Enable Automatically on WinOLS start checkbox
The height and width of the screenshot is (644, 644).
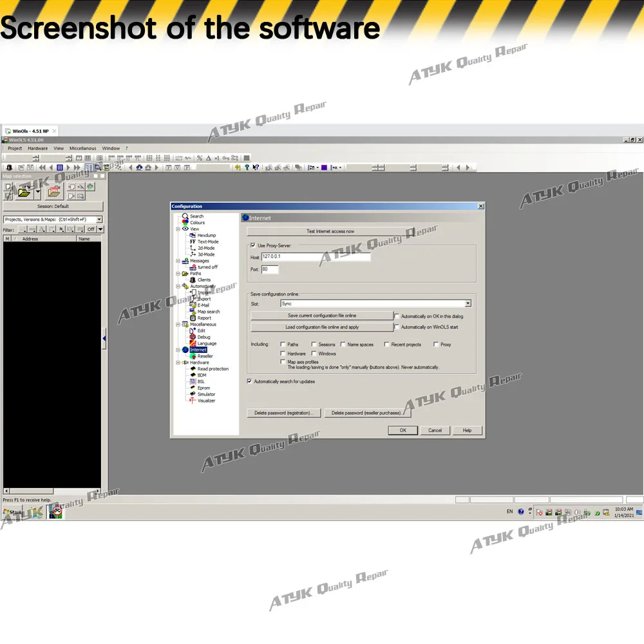pyautogui.click(x=397, y=327)
